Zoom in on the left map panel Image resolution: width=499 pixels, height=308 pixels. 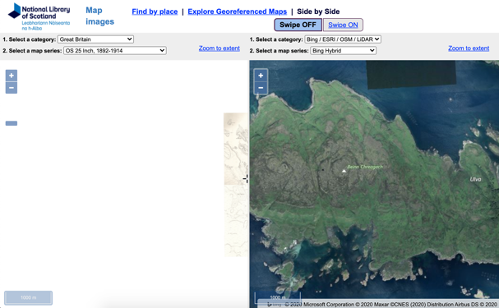(x=12, y=76)
